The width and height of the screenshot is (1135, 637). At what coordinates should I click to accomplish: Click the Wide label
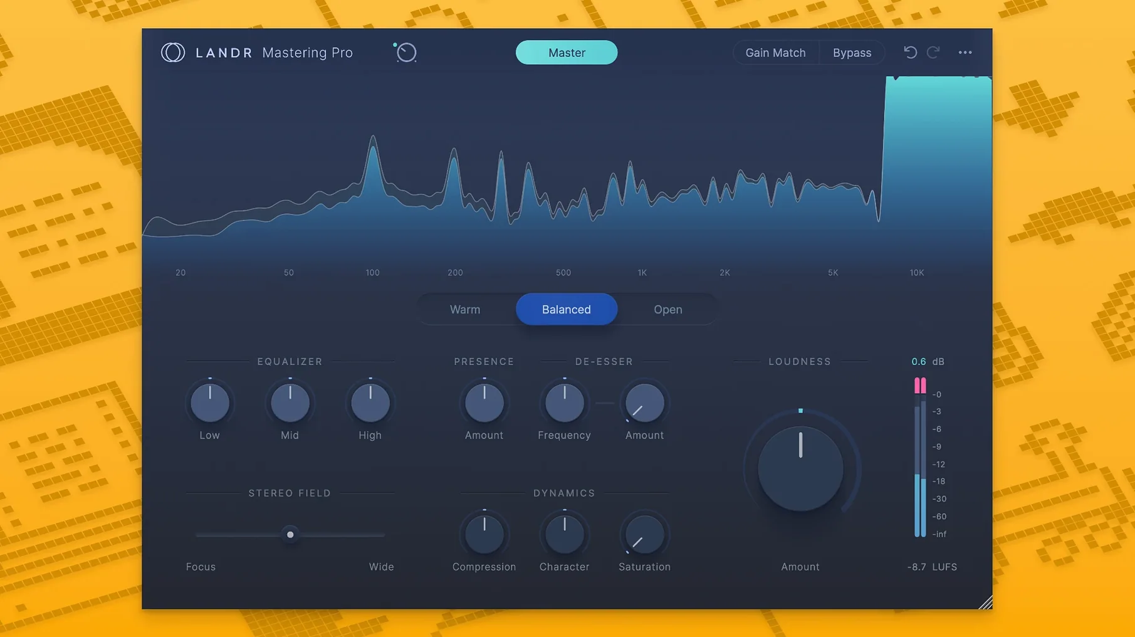tap(381, 567)
